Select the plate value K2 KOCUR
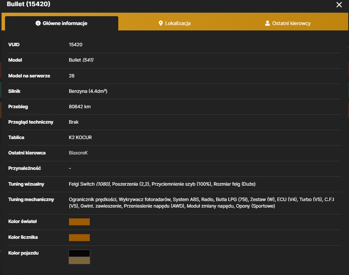The image size is (349, 275). point(81,137)
